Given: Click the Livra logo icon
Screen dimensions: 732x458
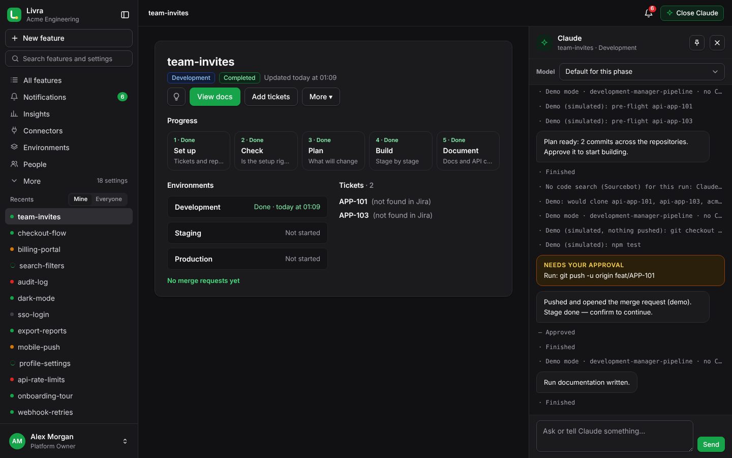Looking at the screenshot, I should (x=14, y=15).
